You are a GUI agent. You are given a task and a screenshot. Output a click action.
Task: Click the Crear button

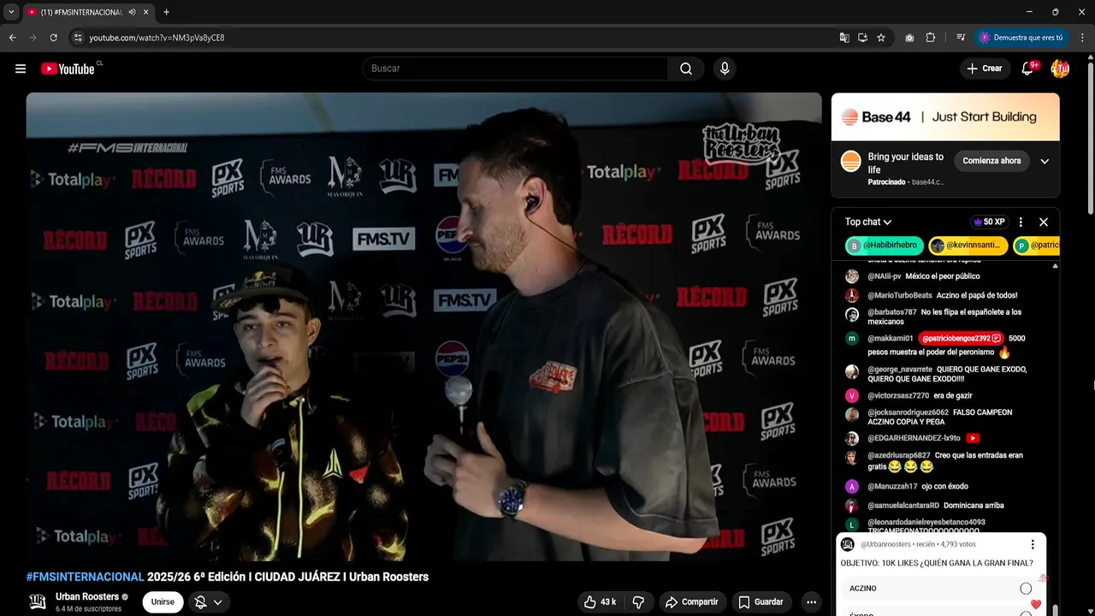coord(985,68)
